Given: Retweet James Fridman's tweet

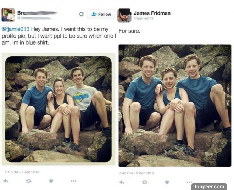Looking at the screenshot, I should (144, 182).
